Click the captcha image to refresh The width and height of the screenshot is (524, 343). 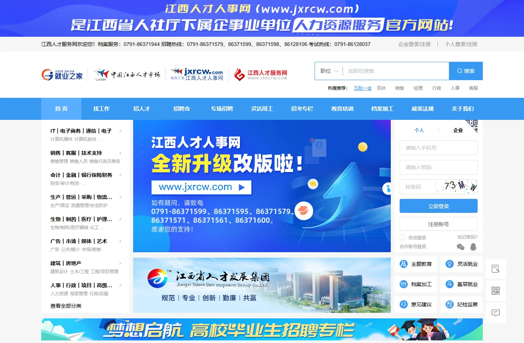click(457, 186)
